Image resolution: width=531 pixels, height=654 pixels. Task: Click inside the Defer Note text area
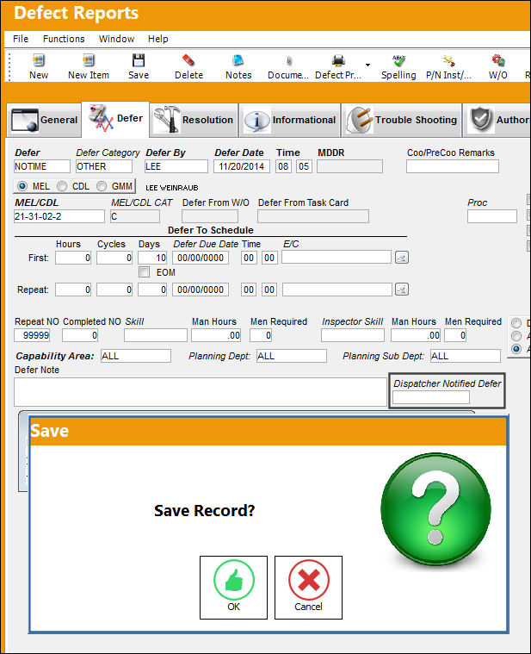[x=201, y=392]
